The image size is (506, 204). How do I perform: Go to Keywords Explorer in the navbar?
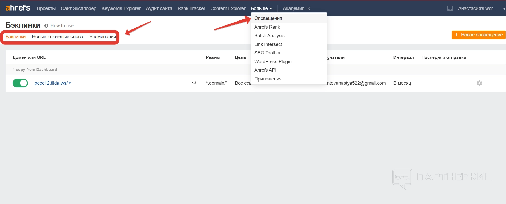point(121,8)
